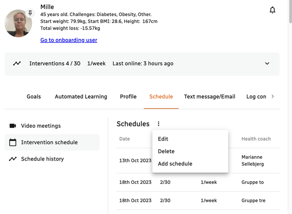Go to the Profile tab
This screenshot has height=214, width=292.
(x=128, y=97)
